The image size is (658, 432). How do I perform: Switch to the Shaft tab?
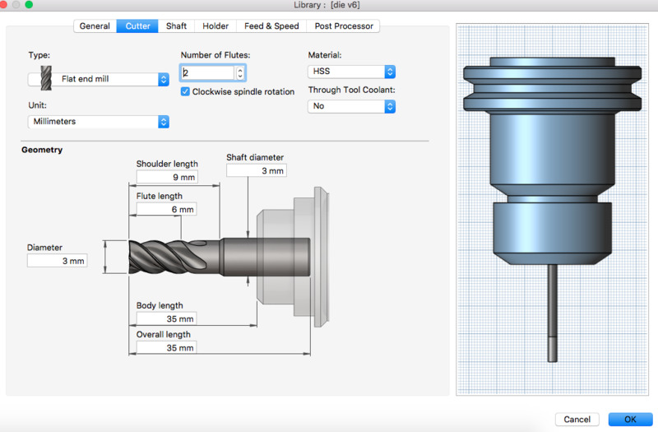(x=176, y=26)
